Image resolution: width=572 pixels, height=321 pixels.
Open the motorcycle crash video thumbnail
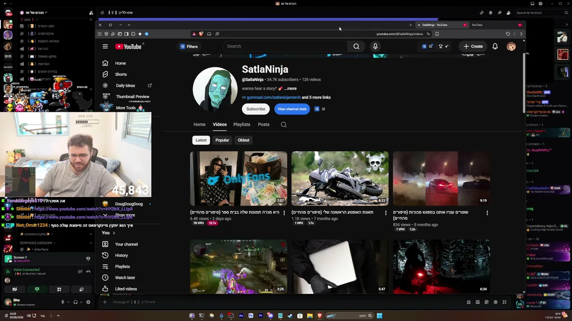coord(340,178)
